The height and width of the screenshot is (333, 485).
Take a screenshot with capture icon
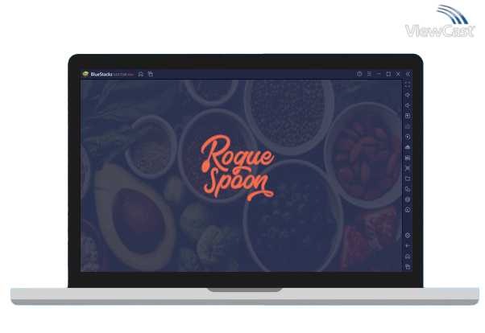[408, 168]
